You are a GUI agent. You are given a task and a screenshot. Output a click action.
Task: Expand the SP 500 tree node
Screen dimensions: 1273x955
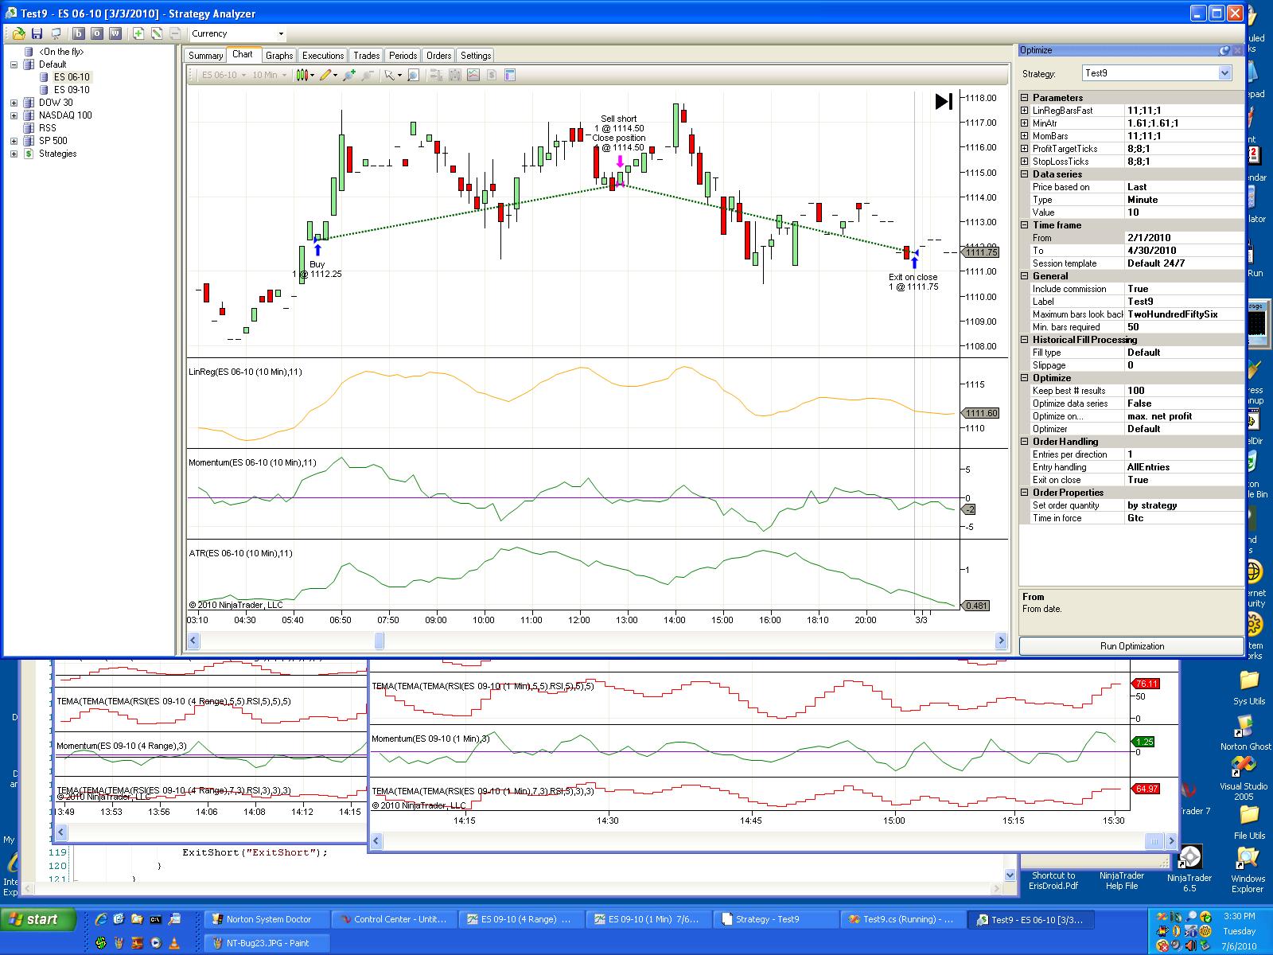tap(14, 141)
